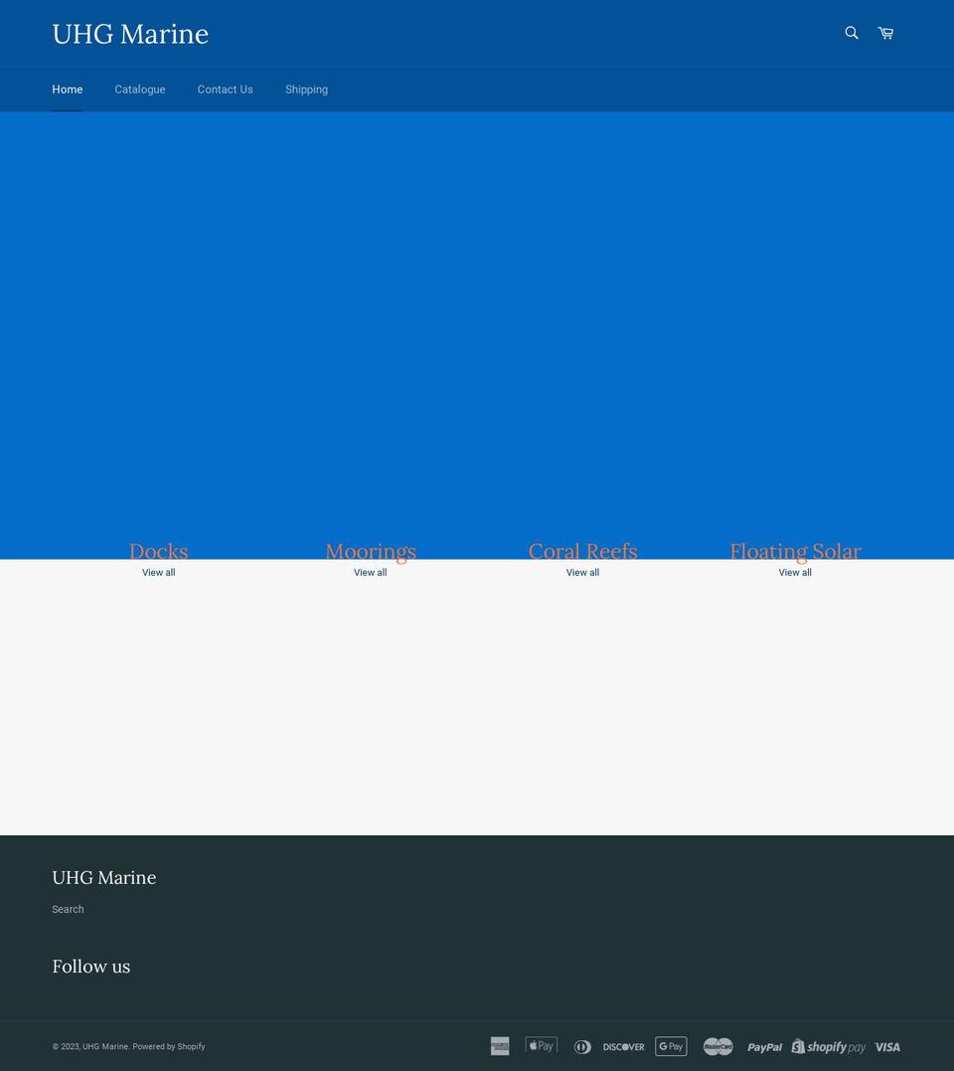
Task: View all in Coral Reefs collection
Action: point(582,572)
